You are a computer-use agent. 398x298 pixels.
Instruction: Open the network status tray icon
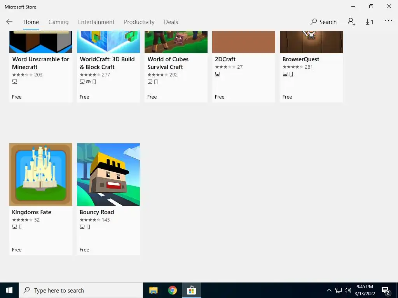[339, 290]
